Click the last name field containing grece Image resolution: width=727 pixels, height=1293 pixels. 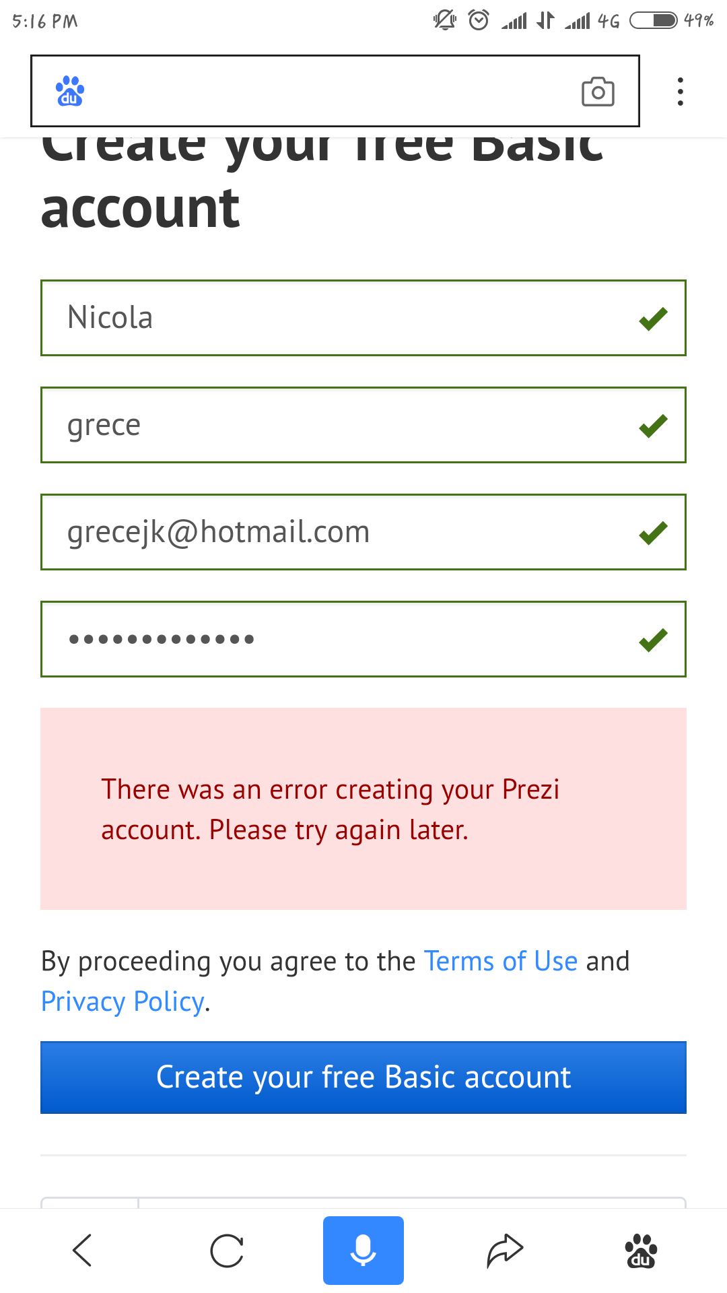pyautogui.click(x=337, y=425)
